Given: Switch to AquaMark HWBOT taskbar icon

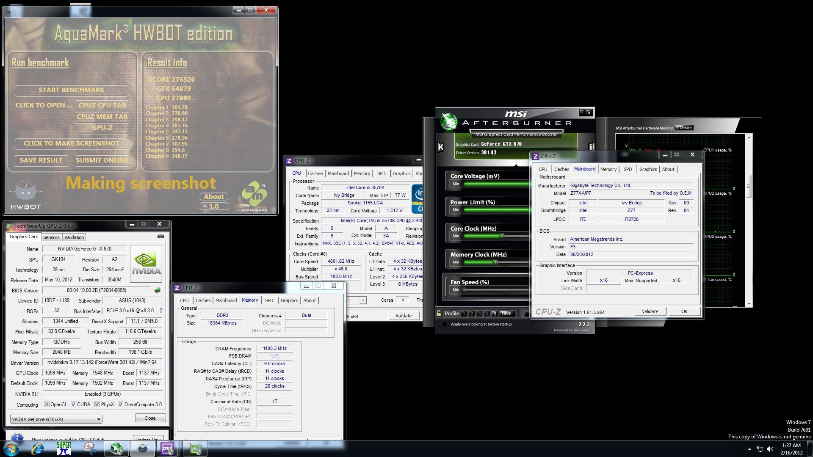Looking at the screenshot, I should [143, 449].
